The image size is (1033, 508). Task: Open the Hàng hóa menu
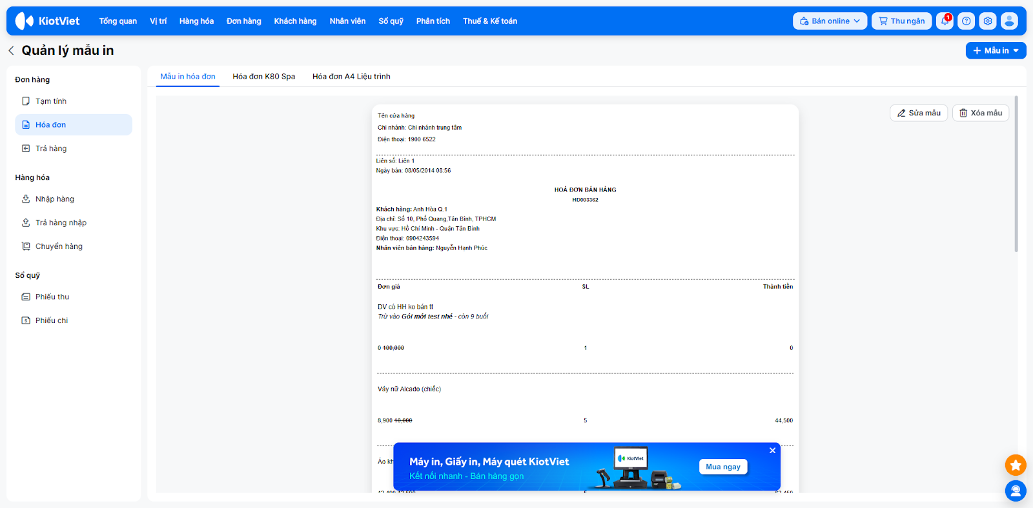(196, 21)
